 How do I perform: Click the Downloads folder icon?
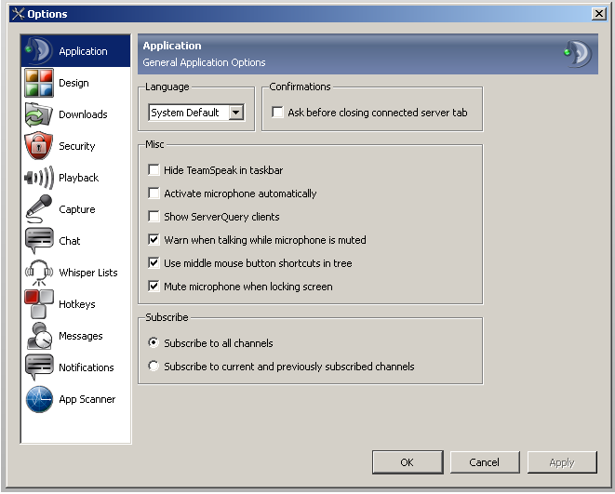[x=38, y=114]
